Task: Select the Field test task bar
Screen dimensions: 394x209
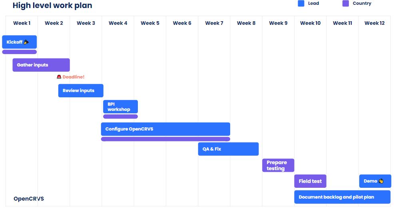Action: (310, 181)
